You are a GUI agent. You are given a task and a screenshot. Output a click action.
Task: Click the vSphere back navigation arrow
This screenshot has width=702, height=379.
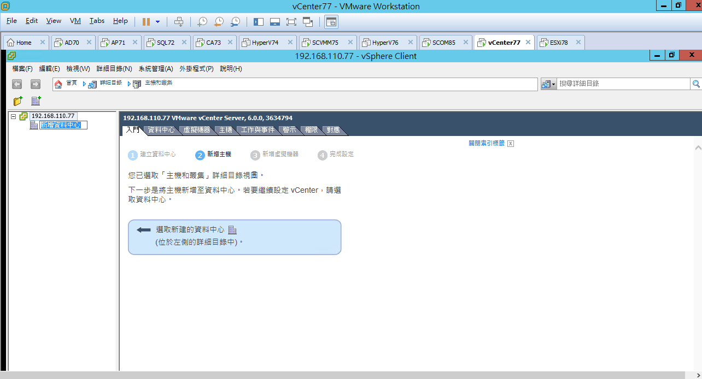pos(17,84)
